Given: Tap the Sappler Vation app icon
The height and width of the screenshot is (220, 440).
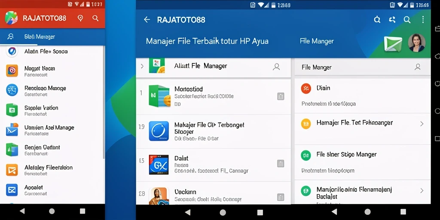Looking at the screenshot, I should 12,110.
